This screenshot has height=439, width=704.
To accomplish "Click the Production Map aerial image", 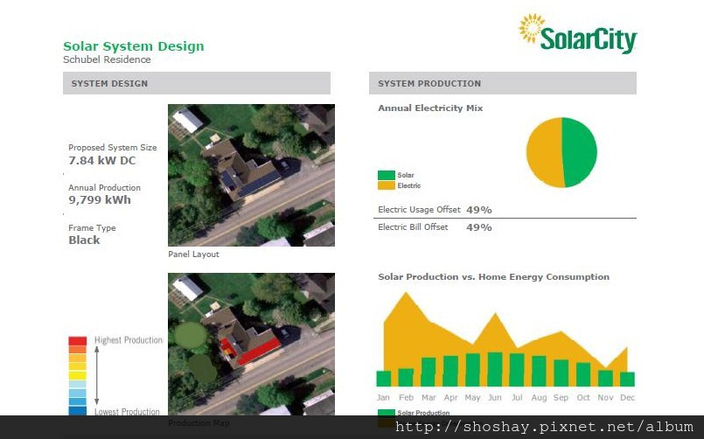I will coord(252,344).
